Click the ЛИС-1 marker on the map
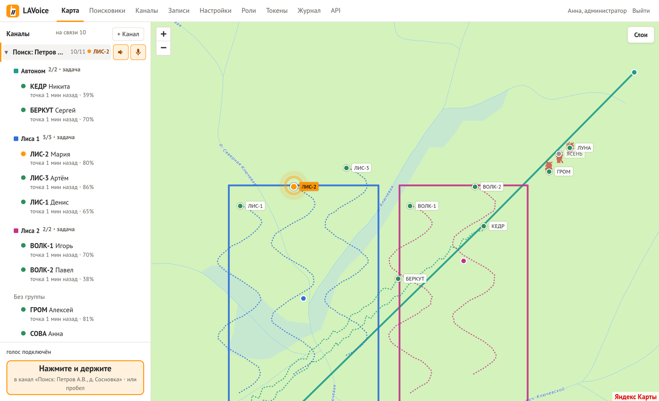 click(x=240, y=206)
